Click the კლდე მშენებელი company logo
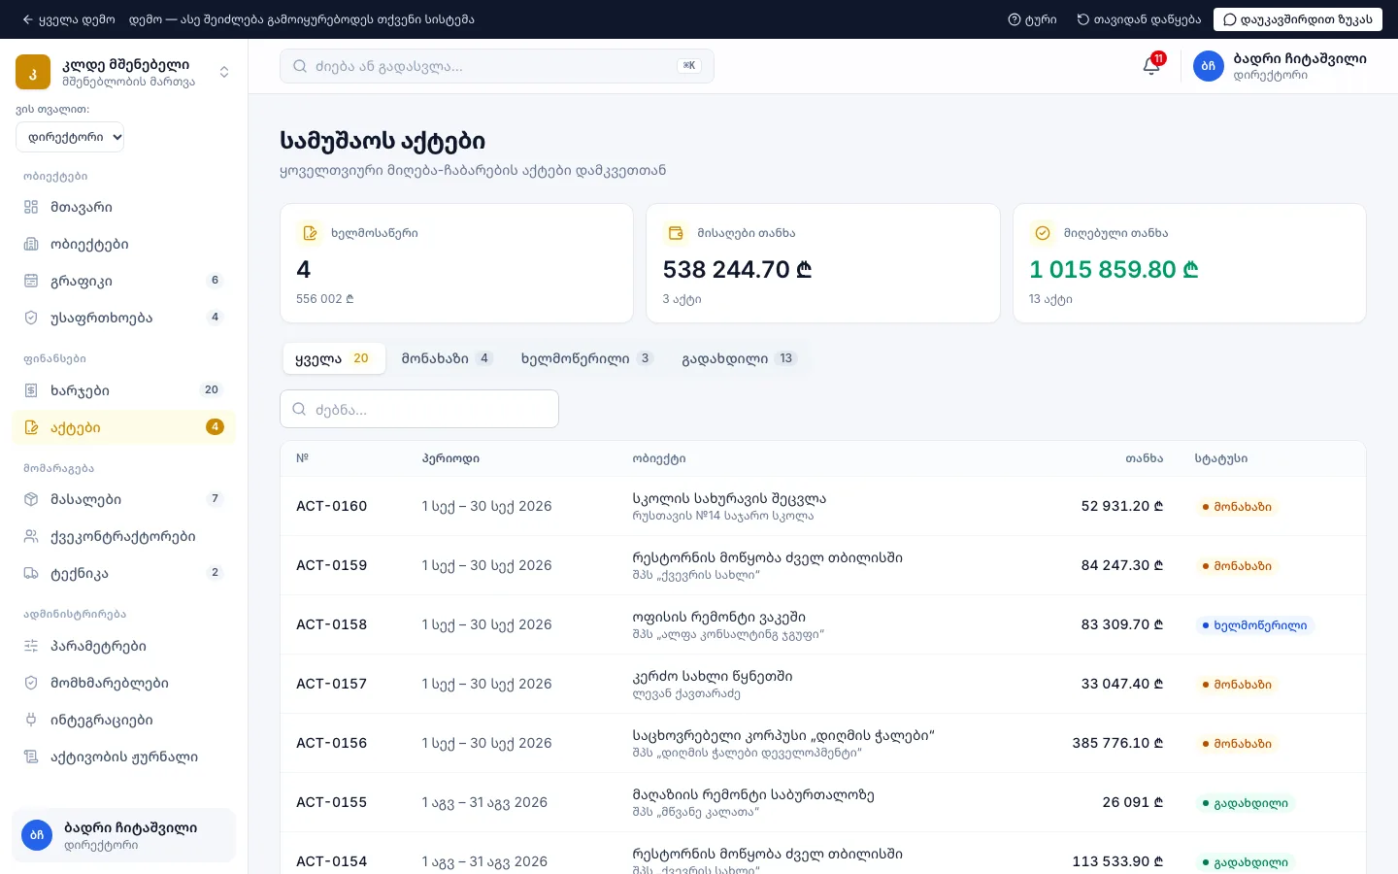This screenshot has height=874, width=1398. click(33, 72)
